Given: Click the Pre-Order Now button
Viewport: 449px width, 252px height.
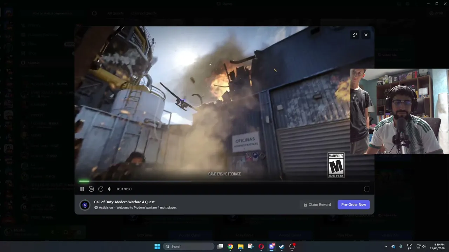Looking at the screenshot, I should click(354, 205).
